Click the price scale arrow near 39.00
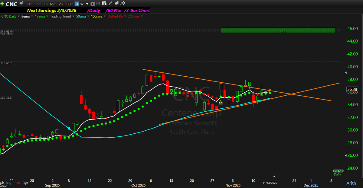Viewport: 363px width, 188px height. (346, 73)
